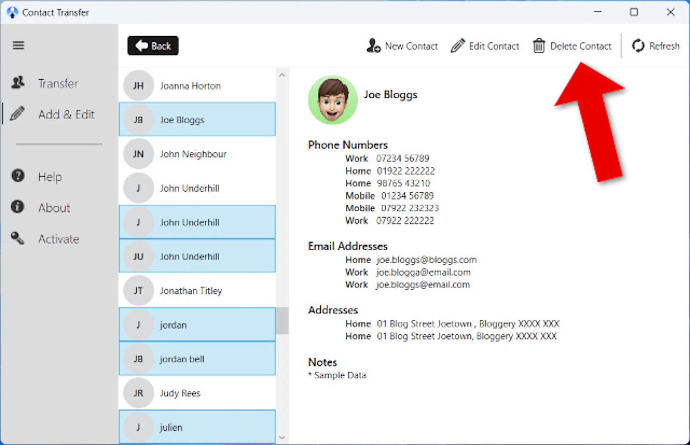
Task: Click mobile number 01234 56789
Action: point(407,196)
